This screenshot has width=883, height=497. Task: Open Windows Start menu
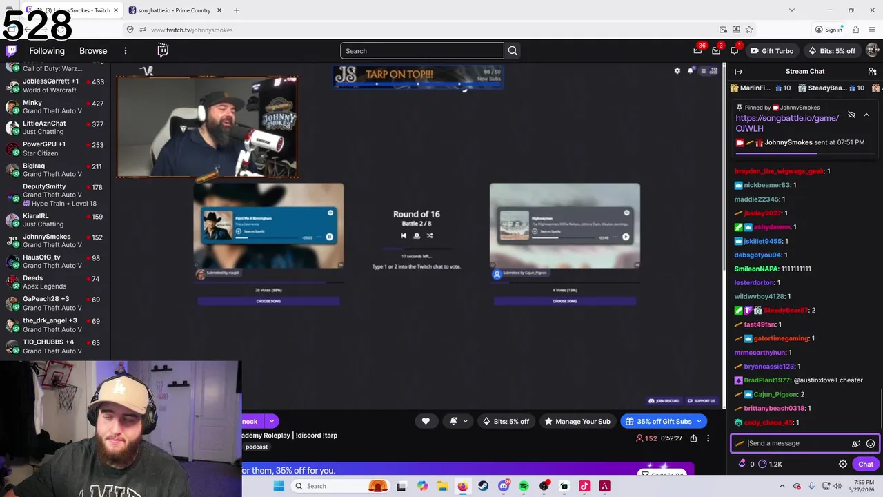279,486
